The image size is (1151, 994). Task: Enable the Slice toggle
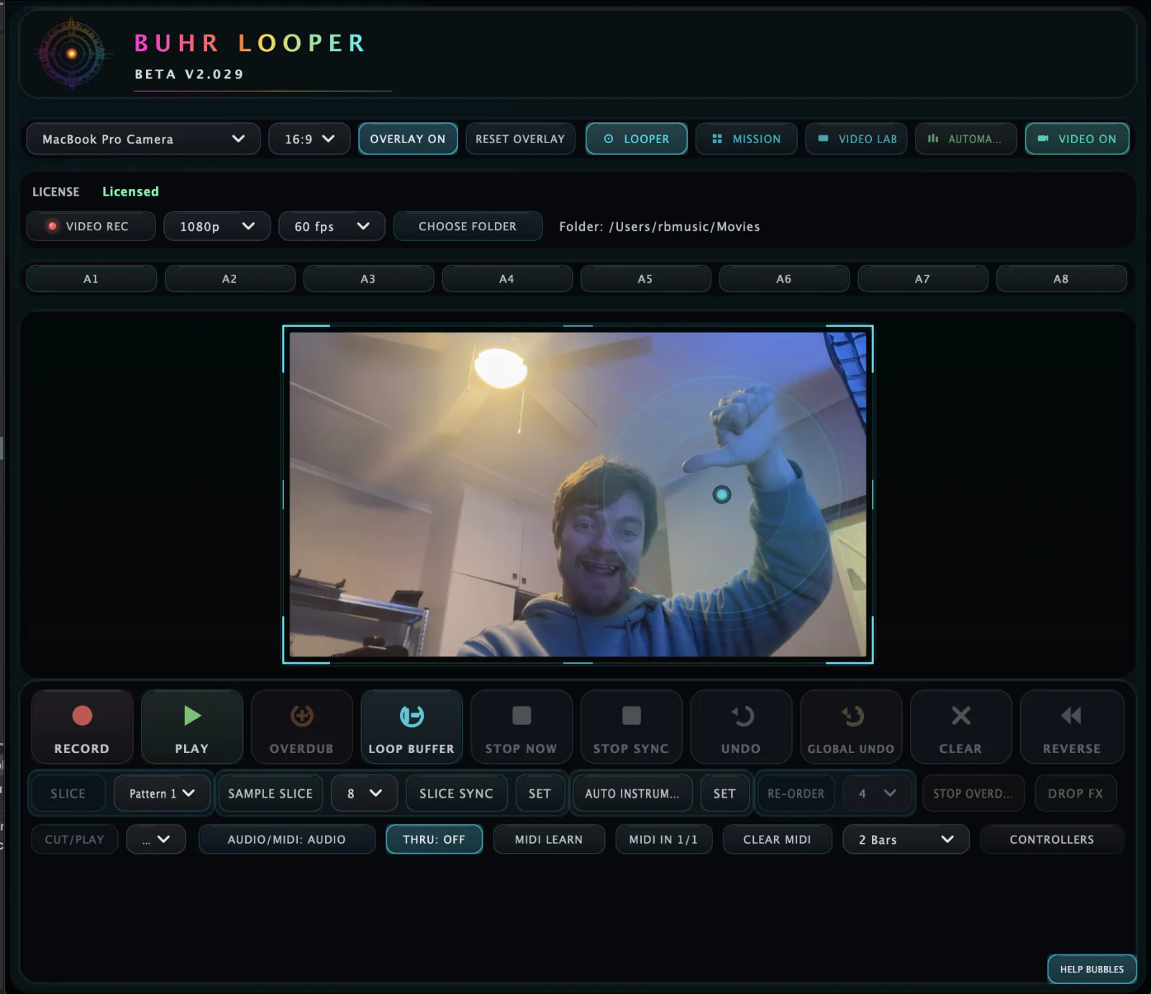click(x=68, y=793)
